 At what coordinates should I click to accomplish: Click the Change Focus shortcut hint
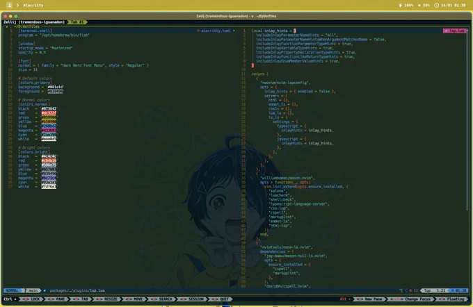411,299
